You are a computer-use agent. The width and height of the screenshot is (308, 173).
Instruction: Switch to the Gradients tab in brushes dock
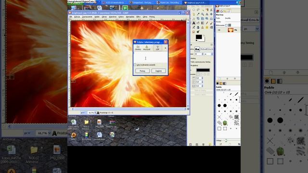(225, 83)
